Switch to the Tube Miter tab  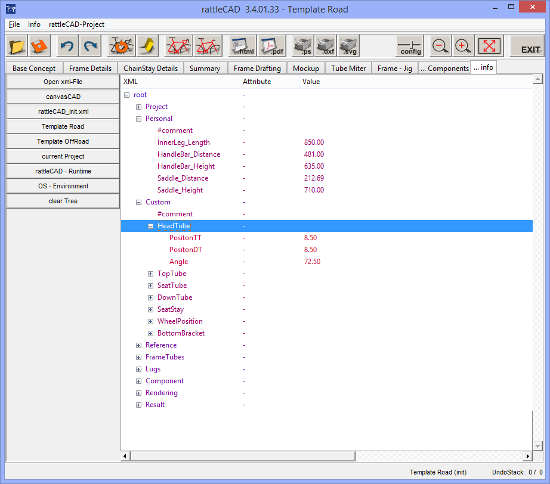click(348, 69)
